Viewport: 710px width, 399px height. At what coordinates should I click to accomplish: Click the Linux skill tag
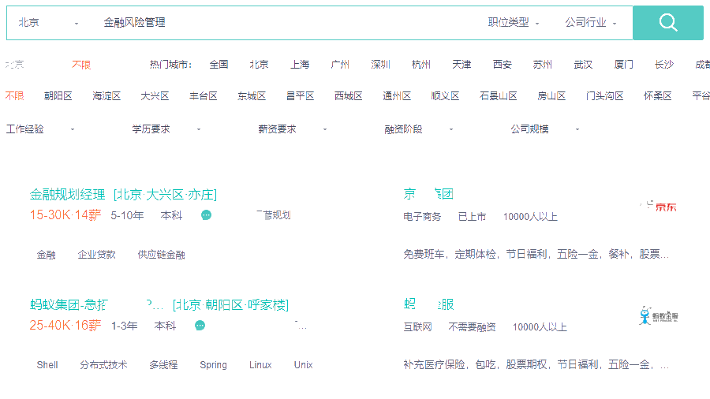coord(260,365)
